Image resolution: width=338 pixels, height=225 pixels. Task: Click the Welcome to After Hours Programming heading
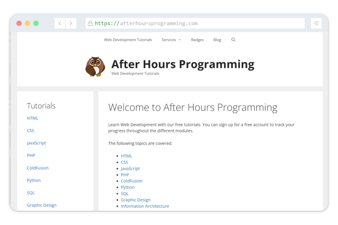point(193,107)
